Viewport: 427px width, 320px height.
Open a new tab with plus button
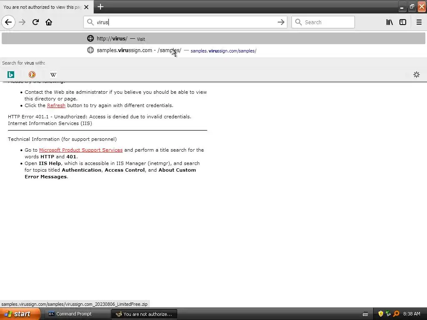[x=100, y=7]
